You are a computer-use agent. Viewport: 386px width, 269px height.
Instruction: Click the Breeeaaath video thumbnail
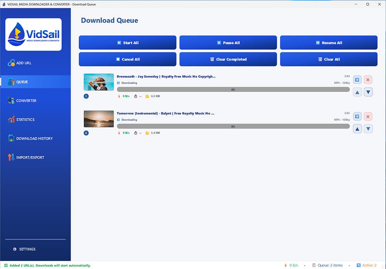point(99,82)
